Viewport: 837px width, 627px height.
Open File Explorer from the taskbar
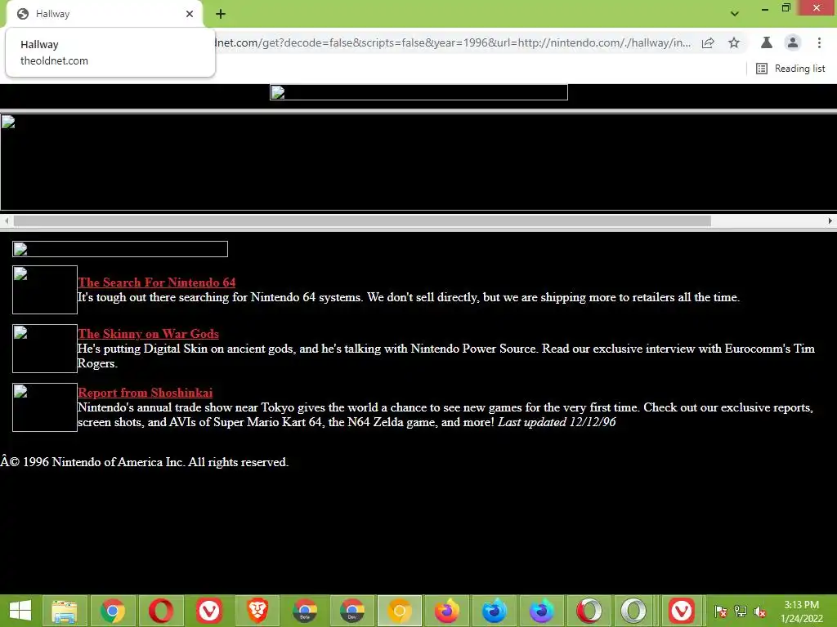tap(65, 611)
